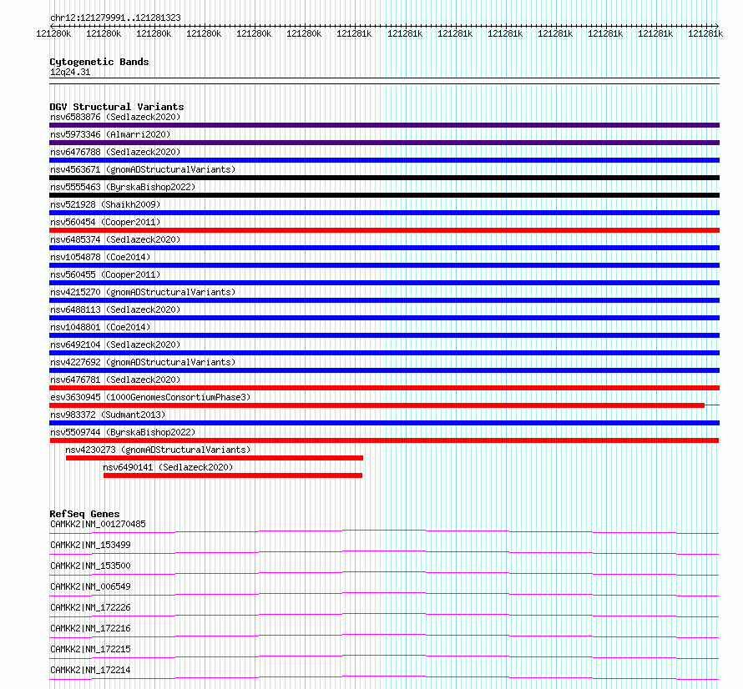Click the magenta intron line under CAMKK2|NM_006549

point(384,593)
